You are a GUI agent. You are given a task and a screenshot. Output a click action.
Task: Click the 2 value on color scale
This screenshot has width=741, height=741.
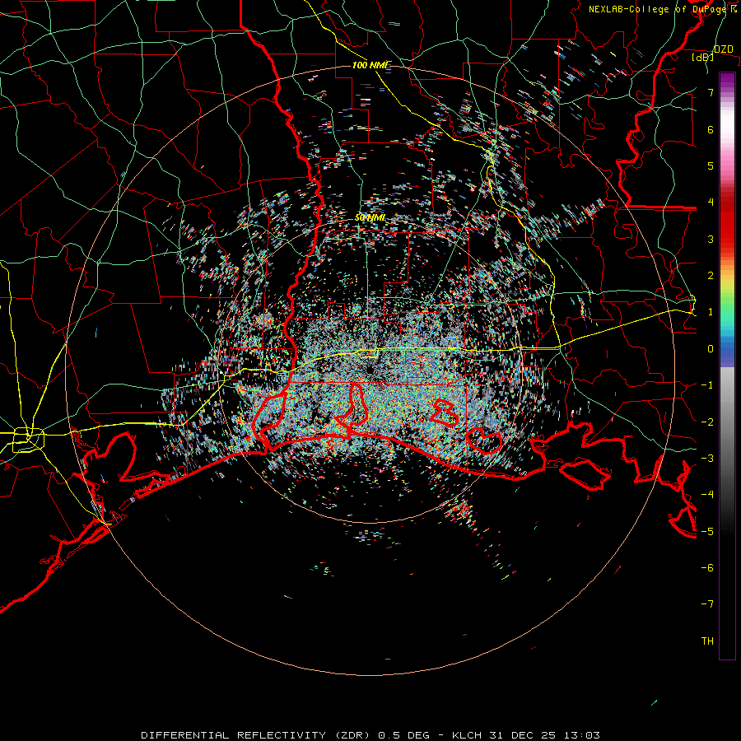[711, 276]
